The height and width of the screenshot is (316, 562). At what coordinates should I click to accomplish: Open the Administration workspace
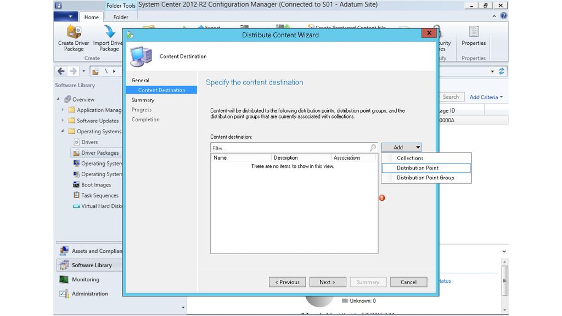point(89,294)
